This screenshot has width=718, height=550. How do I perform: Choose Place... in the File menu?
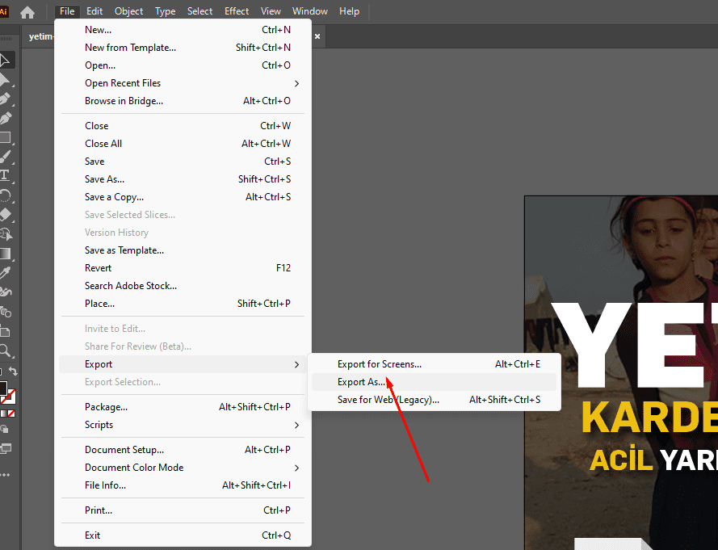click(x=183, y=304)
